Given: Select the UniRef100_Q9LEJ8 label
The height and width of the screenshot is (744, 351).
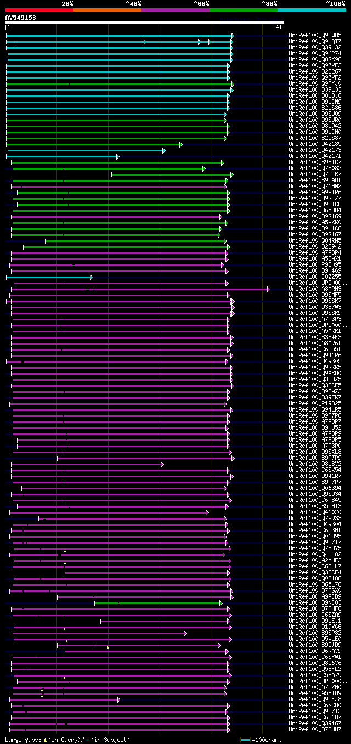Looking at the screenshot, I should [x=315, y=700].
